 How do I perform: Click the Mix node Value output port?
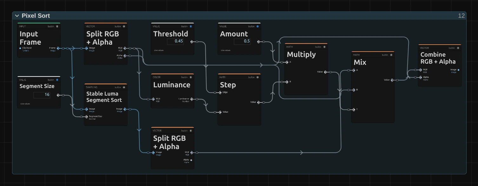coord(392,80)
